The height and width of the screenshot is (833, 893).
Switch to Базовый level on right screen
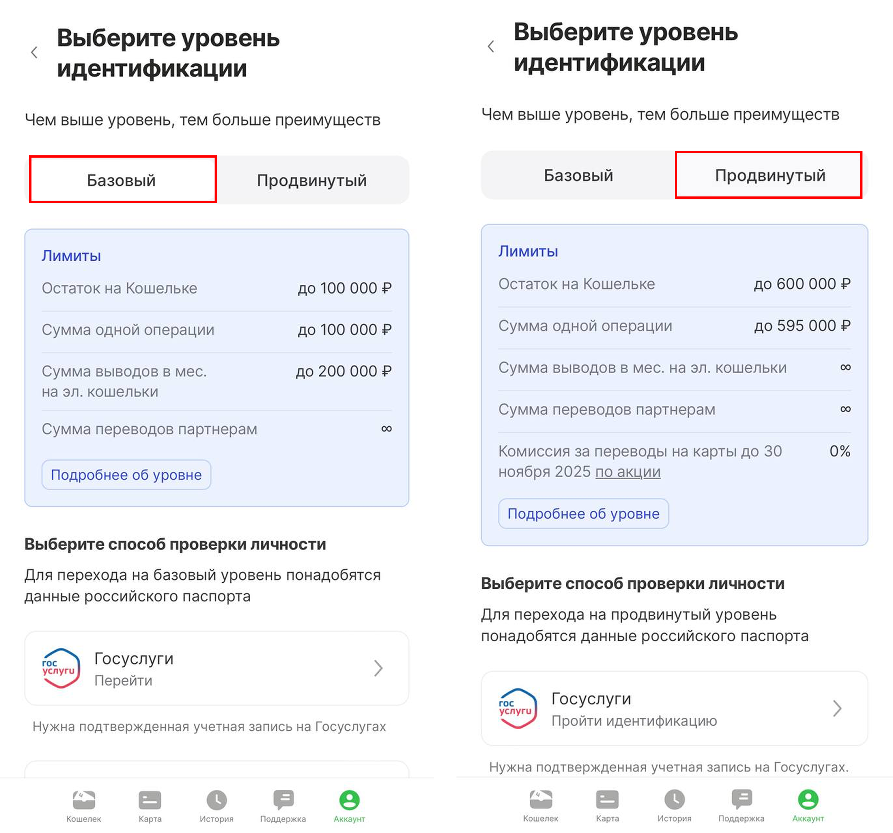point(578,175)
